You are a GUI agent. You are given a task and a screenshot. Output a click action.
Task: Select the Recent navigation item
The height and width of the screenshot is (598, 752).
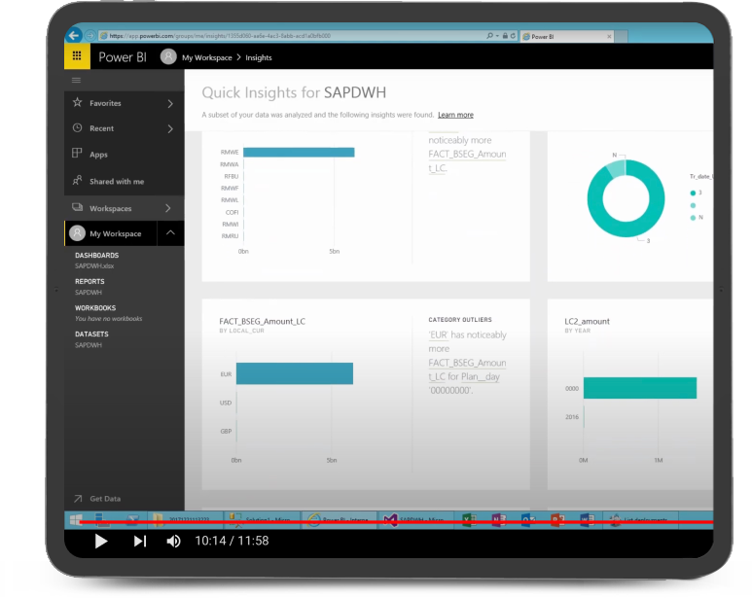[x=125, y=128]
